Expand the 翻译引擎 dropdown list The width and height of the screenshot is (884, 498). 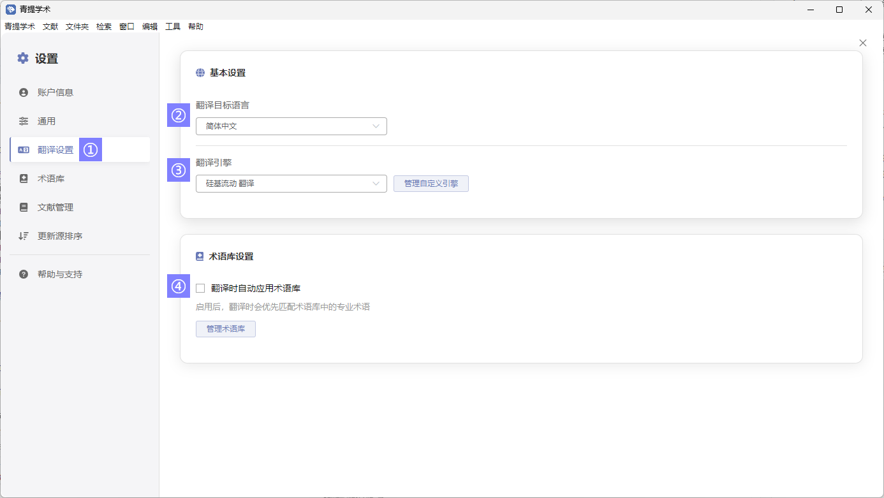(291, 184)
